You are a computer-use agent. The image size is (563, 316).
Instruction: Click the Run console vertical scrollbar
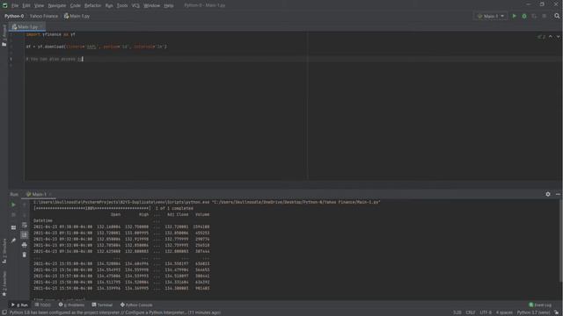click(561, 240)
